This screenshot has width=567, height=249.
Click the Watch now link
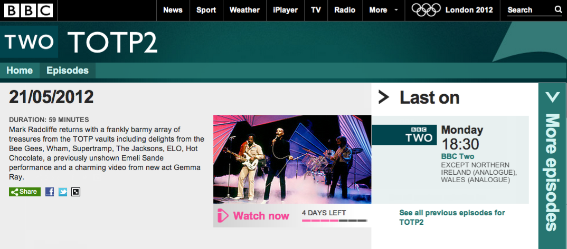[261, 216]
